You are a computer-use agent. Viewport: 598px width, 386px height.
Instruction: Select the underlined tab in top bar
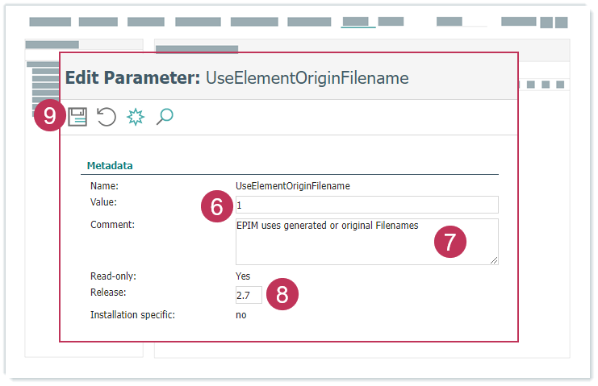pos(358,22)
